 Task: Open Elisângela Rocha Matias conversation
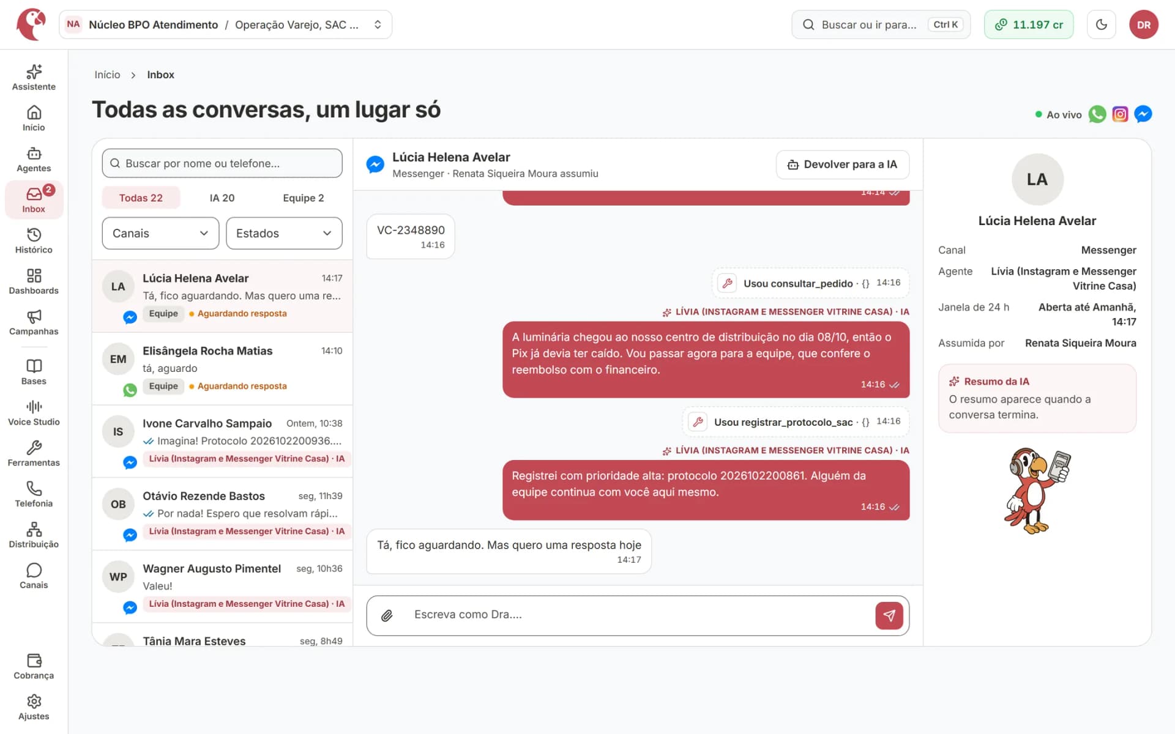pos(222,369)
